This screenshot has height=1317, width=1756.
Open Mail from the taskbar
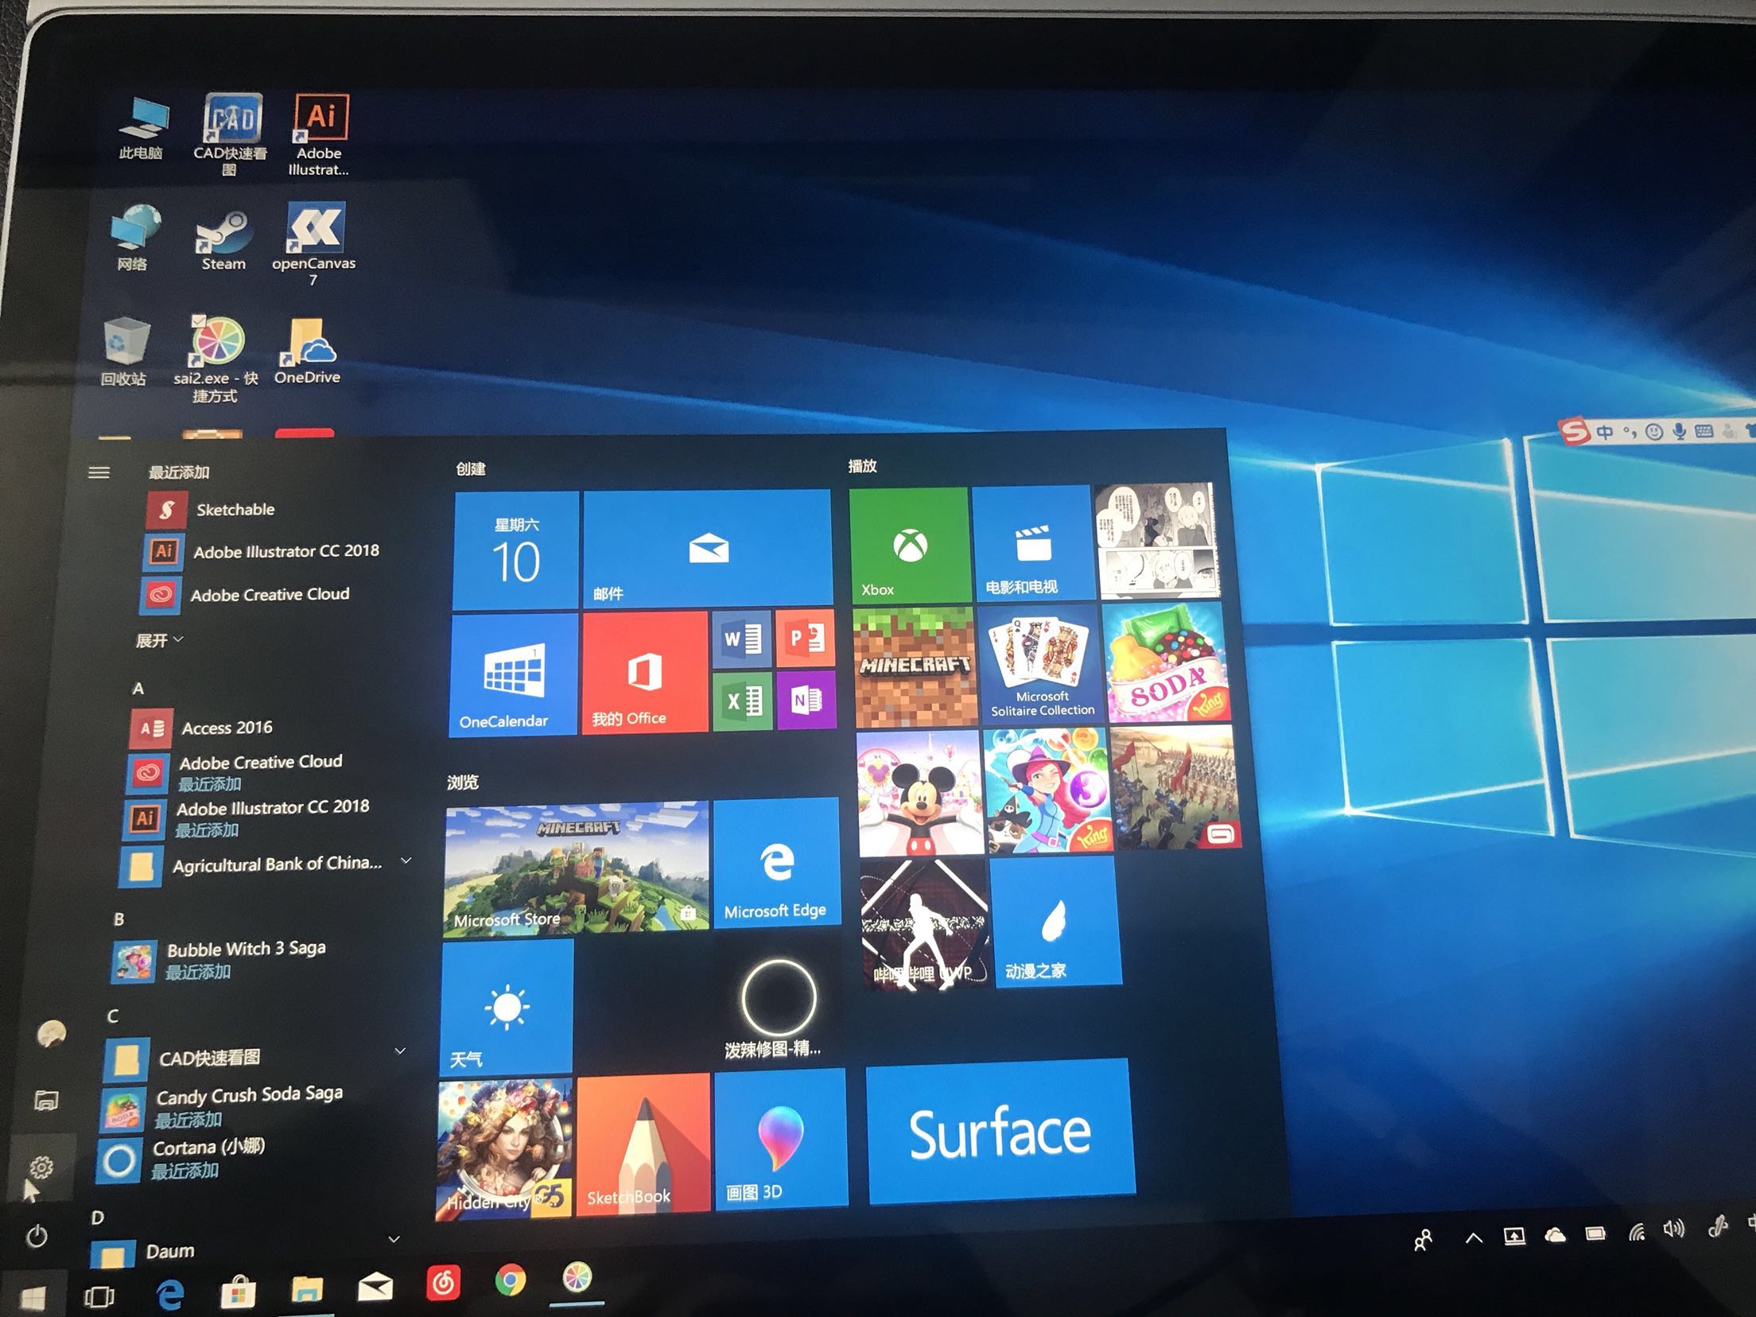tap(375, 1285)
